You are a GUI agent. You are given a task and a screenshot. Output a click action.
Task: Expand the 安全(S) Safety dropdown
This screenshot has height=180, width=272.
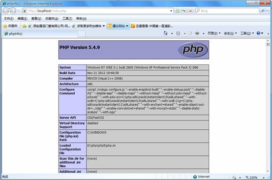pyautogui.click(x=230, y=33)
